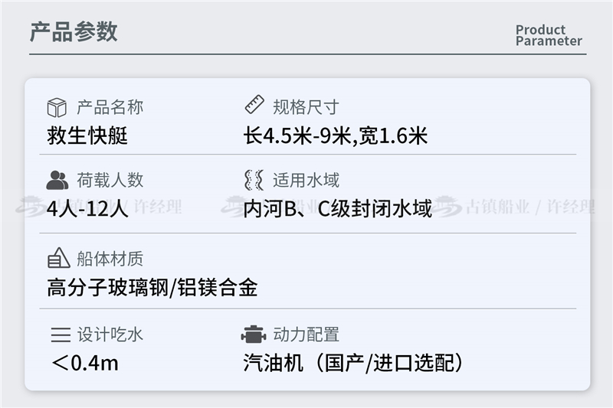The image size is (613, 408).
Task: Click the material icon beside 船体材质
Action: (x=58, y=258)
